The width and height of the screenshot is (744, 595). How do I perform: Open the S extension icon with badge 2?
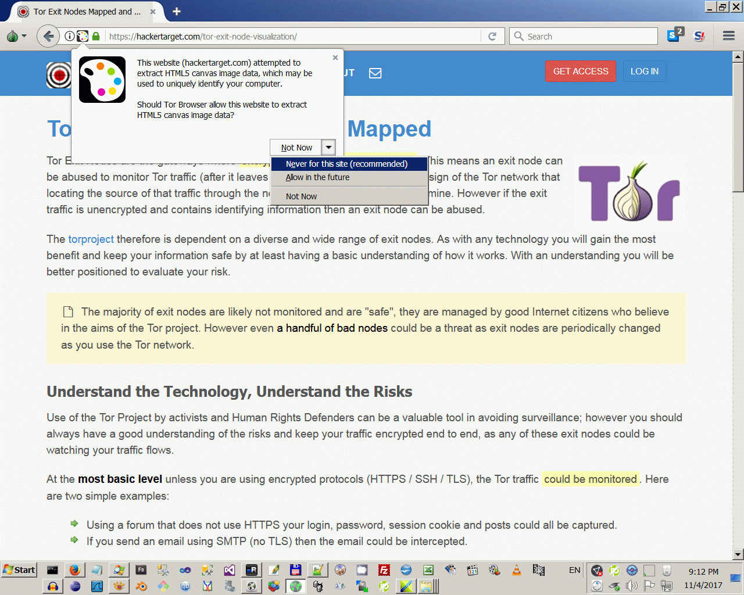675,34
